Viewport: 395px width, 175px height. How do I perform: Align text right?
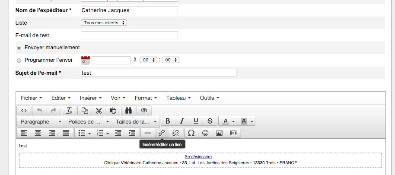52,133
